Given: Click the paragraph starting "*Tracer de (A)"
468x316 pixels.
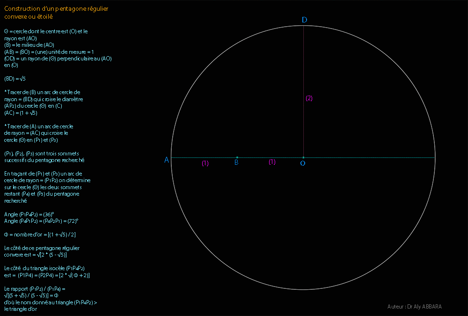Looking at the screenshot, I should tap(38, 126).
